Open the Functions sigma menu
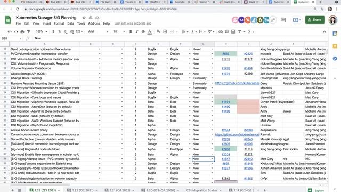The image size is (341, 192). [249, 31]
